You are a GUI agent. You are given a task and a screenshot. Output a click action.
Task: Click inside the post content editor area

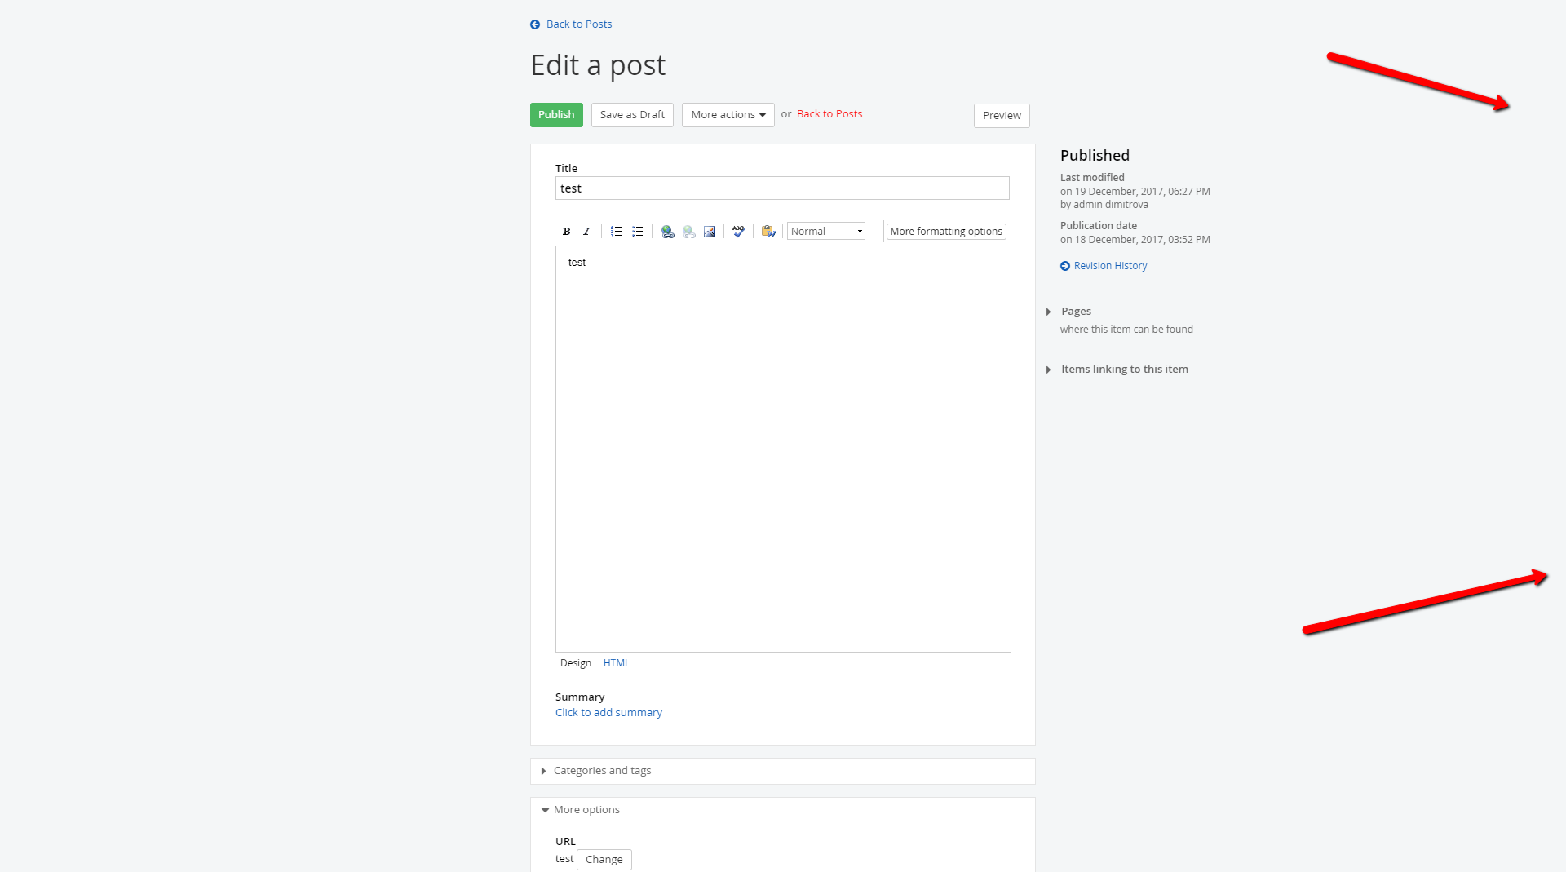coord(783,449)
